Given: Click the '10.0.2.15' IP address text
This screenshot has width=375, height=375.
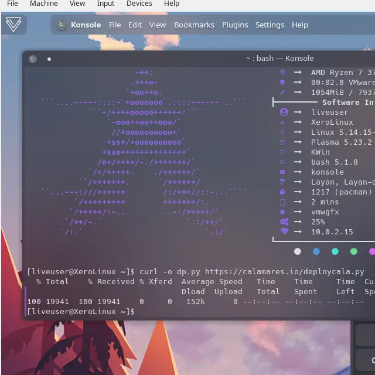Looking at the screenshot, I should (x=332, y=232).
